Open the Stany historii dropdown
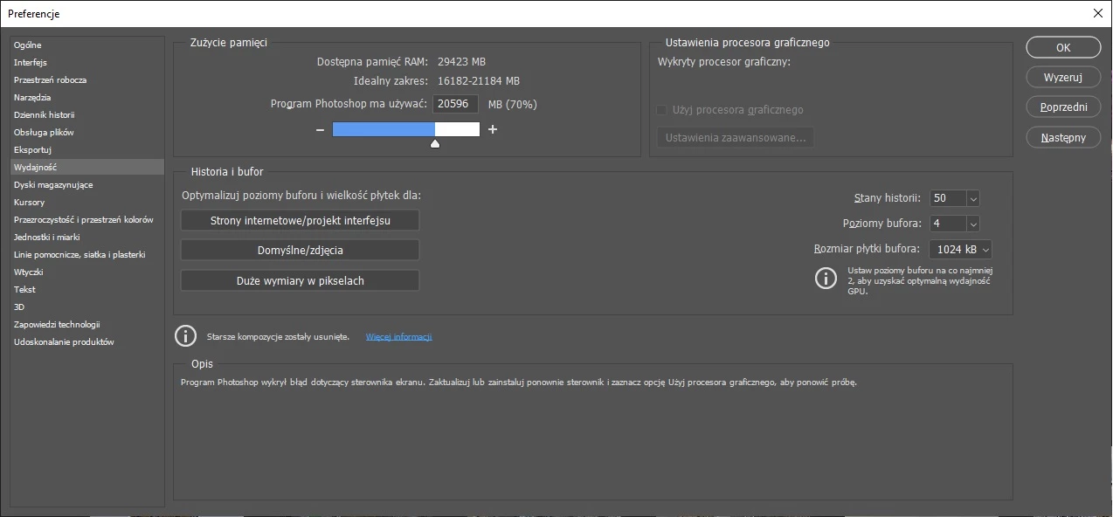The height and width of the screenshot is (517, 1113). (973, 199)
